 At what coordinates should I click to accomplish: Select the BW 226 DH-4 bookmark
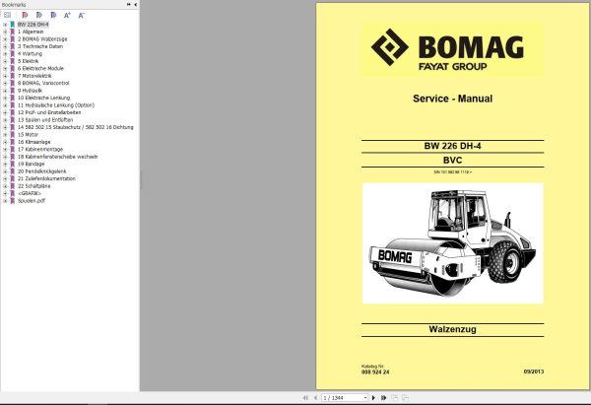click(x=33, y=25)
